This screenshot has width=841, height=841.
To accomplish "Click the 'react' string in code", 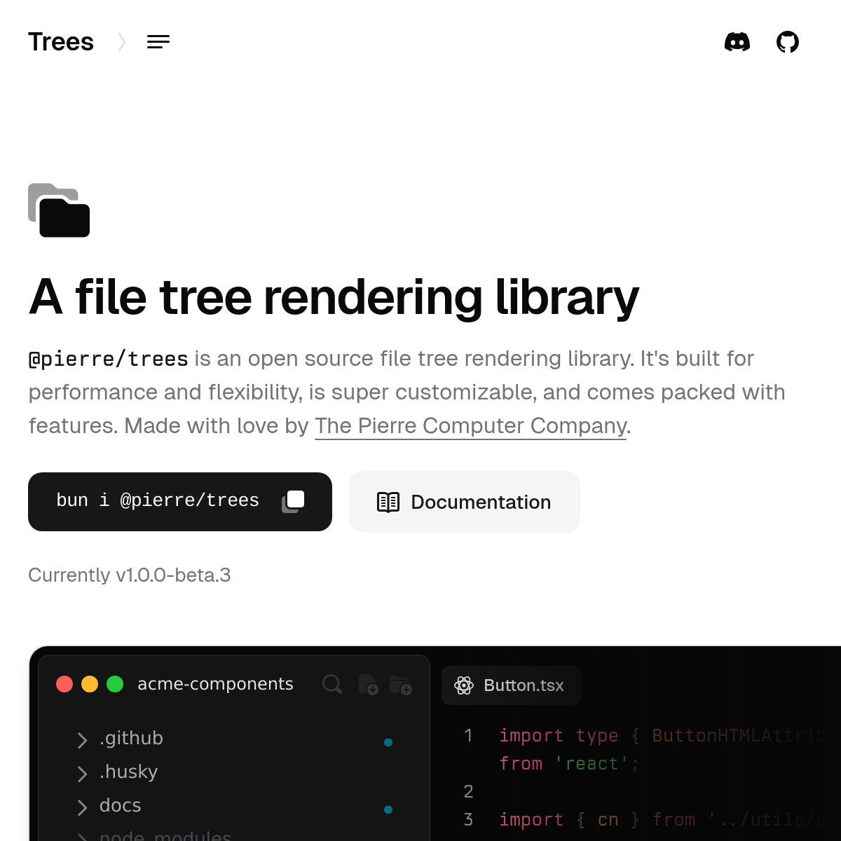I will (592, 763).
